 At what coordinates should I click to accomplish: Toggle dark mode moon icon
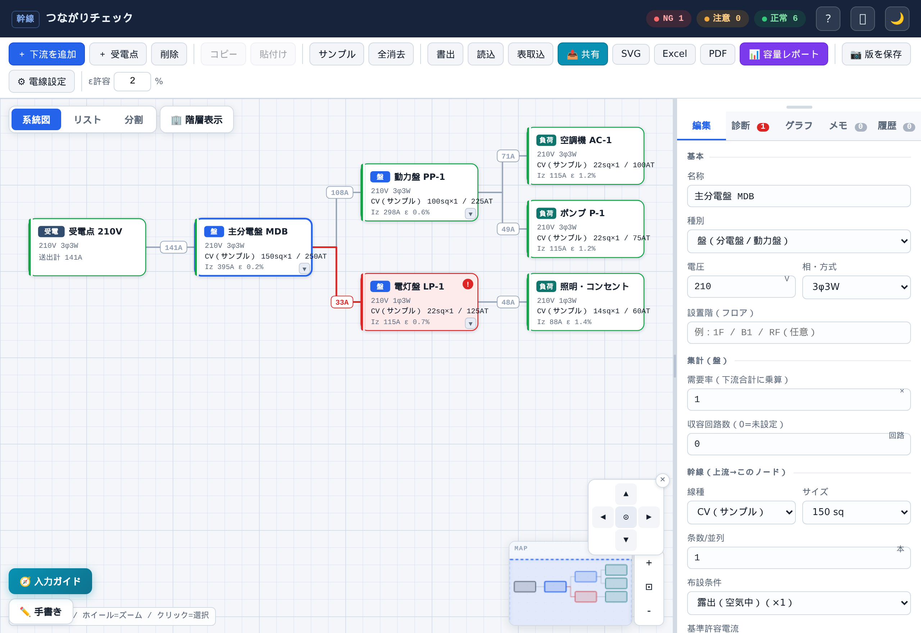(897, 19)
